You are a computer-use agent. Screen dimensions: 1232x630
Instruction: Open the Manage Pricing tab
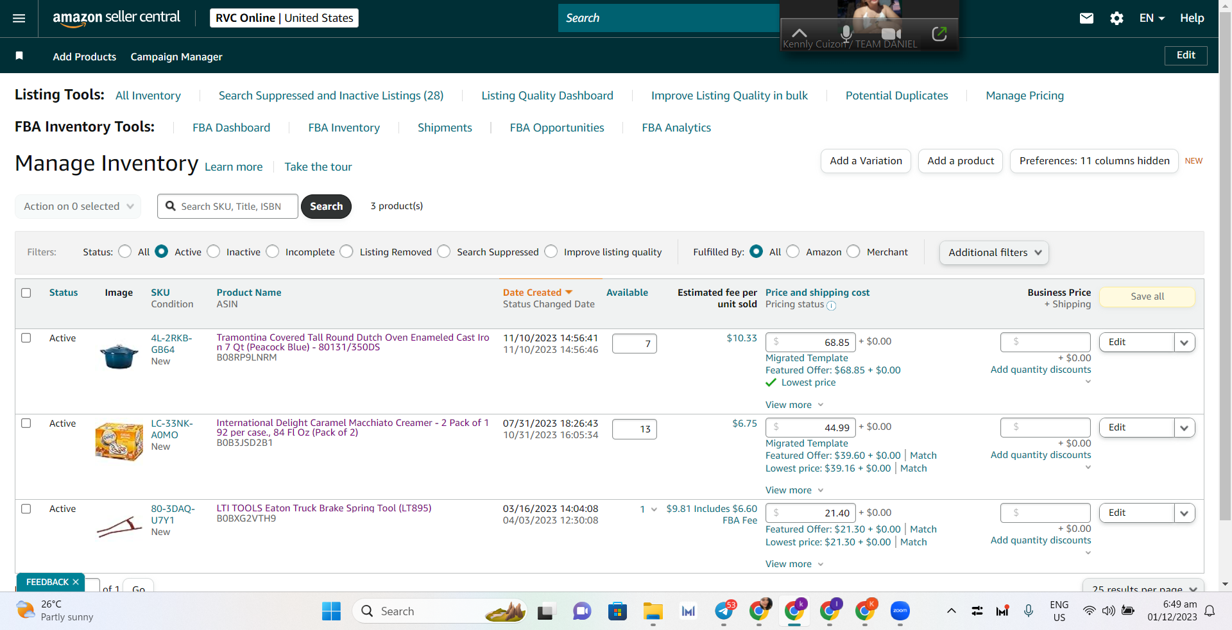click(x=1025, y=96)
